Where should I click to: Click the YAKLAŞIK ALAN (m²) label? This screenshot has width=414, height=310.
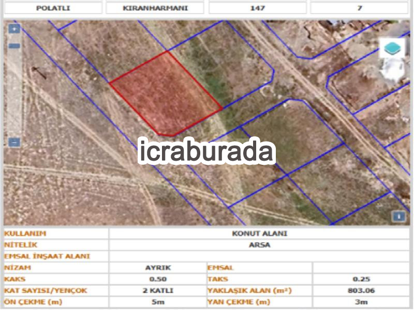(x=249, y=290)
